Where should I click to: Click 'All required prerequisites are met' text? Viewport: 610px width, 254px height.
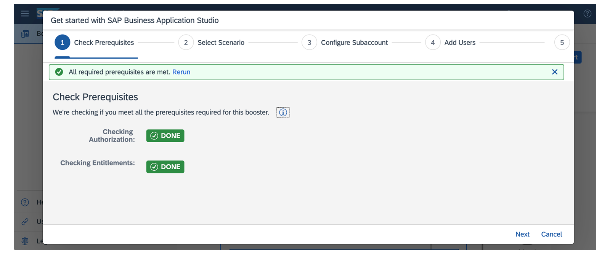pyautogui.click(x=119, y=72)
